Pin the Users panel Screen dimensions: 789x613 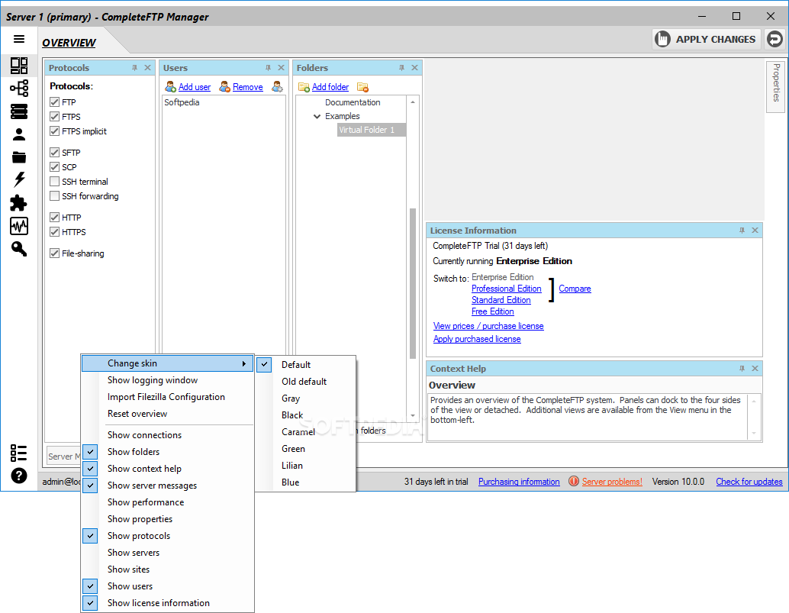tap(268, 67)
